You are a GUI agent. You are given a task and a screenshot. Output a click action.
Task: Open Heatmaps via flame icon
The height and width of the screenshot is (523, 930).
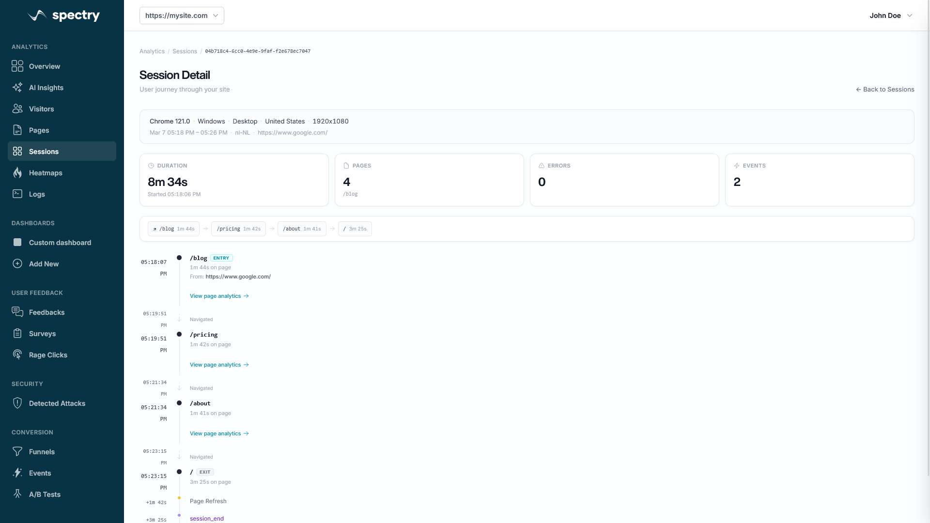[17, 173]
